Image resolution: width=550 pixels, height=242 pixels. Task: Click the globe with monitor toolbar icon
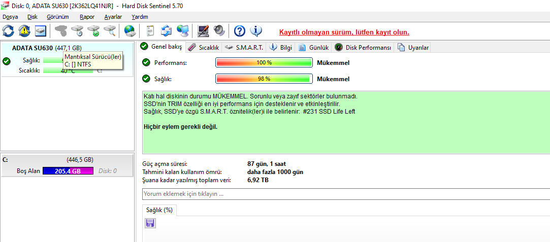pos(182,31)
